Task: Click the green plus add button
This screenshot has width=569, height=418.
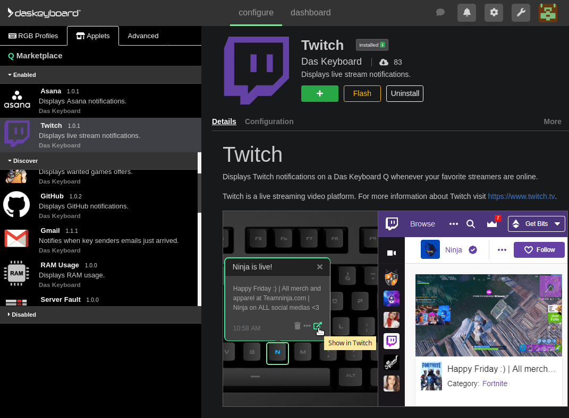Action: pyautogui.click(x=320, y=93)
